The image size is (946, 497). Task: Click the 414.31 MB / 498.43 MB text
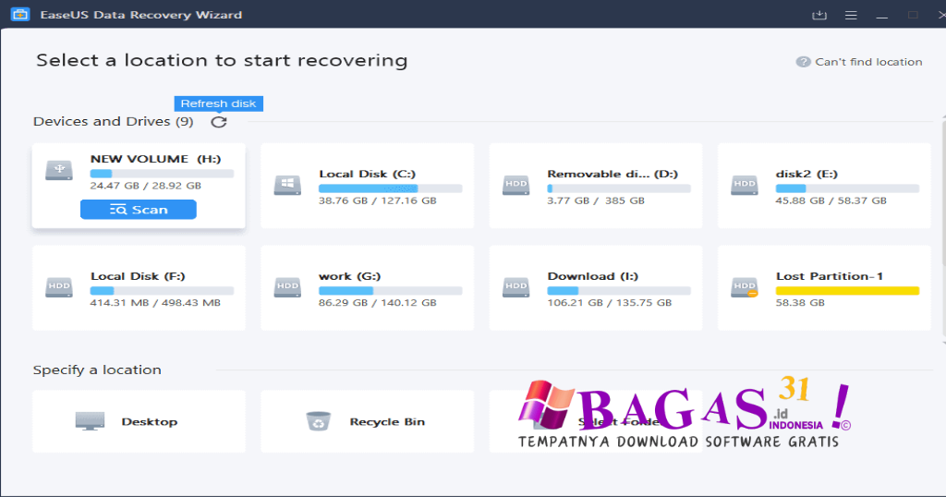[x=155, y=302]
